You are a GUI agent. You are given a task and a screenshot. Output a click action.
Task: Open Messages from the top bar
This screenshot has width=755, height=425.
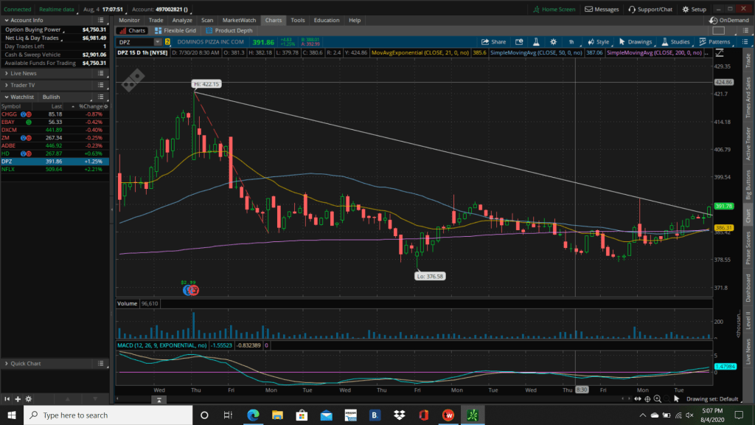[x=602, y=10]
